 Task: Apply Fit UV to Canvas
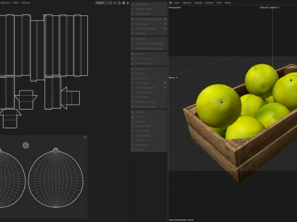pos(148,59)
